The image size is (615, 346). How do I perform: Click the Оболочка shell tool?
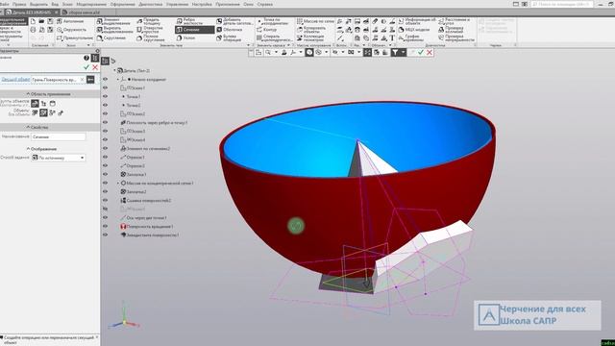230,30
